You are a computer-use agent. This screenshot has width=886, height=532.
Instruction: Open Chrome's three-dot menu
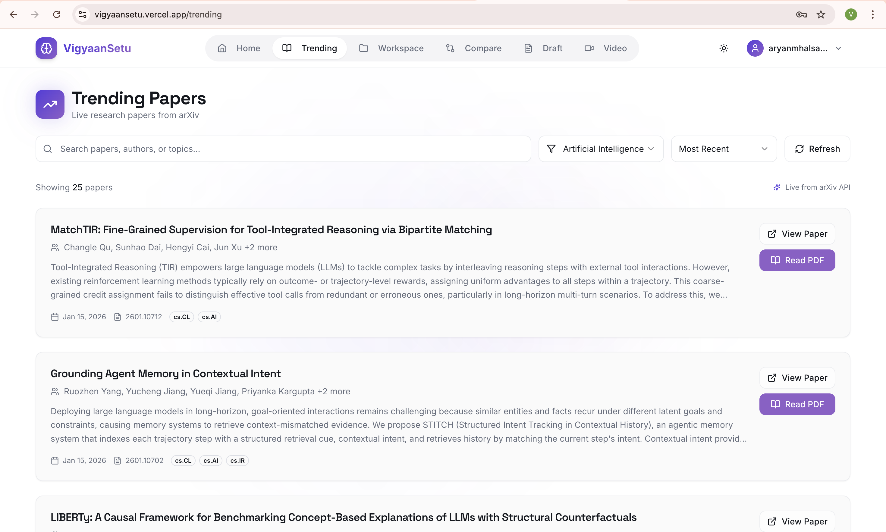[x=872, y=14]
